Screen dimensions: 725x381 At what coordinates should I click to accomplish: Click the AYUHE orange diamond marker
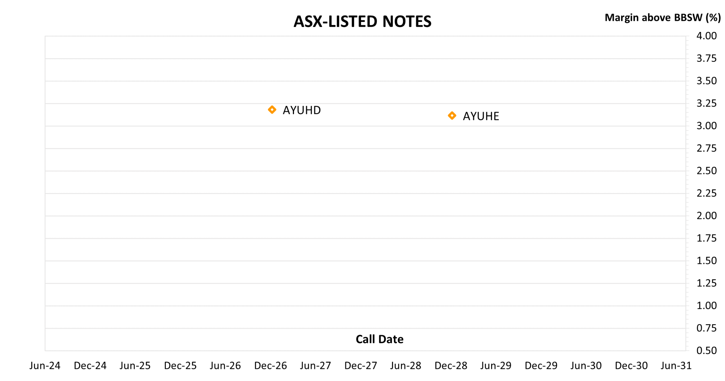(x=452, y=116)
